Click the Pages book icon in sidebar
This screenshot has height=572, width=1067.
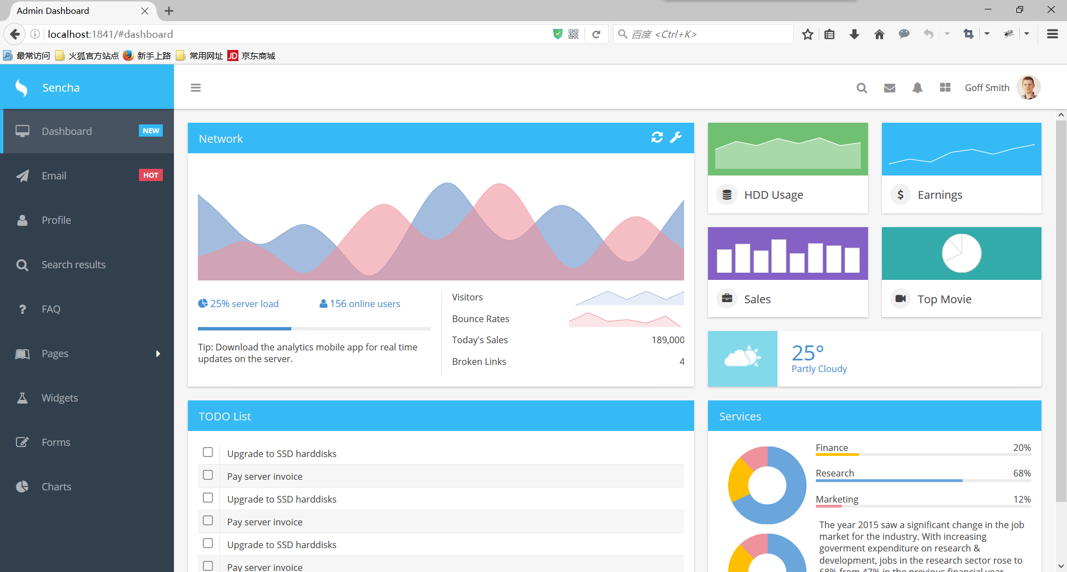click(x=22, y=354)
